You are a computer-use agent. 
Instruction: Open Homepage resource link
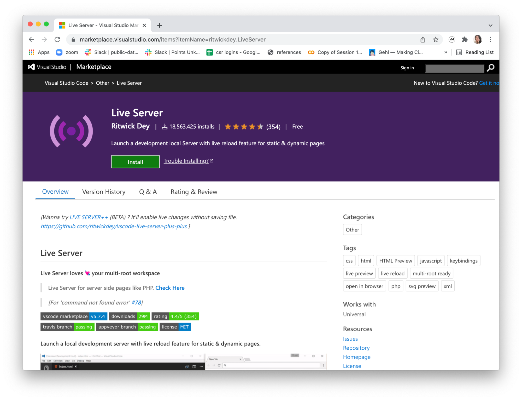357,357
